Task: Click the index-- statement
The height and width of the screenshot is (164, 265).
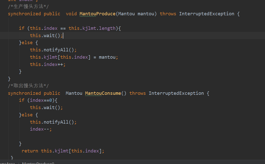Action: click(x=41, y=129)
